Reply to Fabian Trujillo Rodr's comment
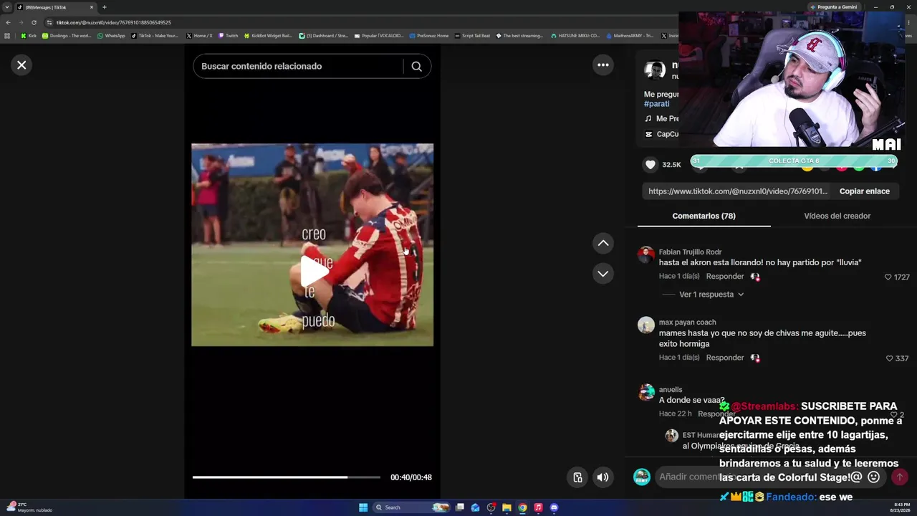Screen dimensions: 917x516 pyautogui.click(x=725, y=277)
